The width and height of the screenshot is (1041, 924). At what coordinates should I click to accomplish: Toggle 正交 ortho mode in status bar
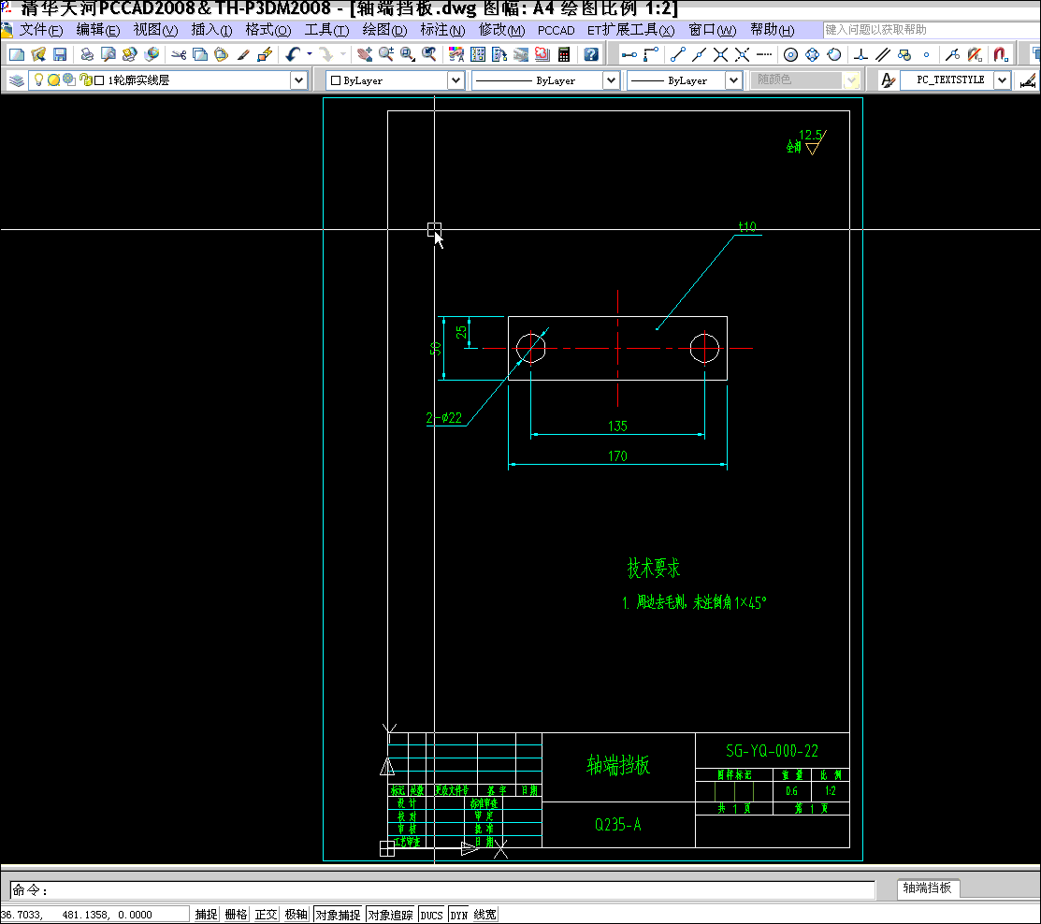coord(266,914)
